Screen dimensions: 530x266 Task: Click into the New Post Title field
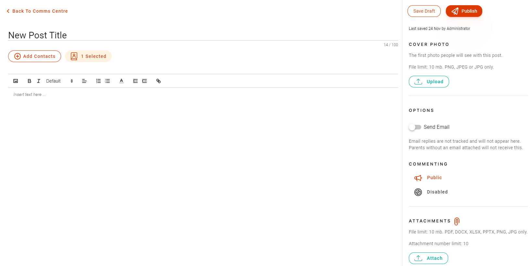coord(203,35)
